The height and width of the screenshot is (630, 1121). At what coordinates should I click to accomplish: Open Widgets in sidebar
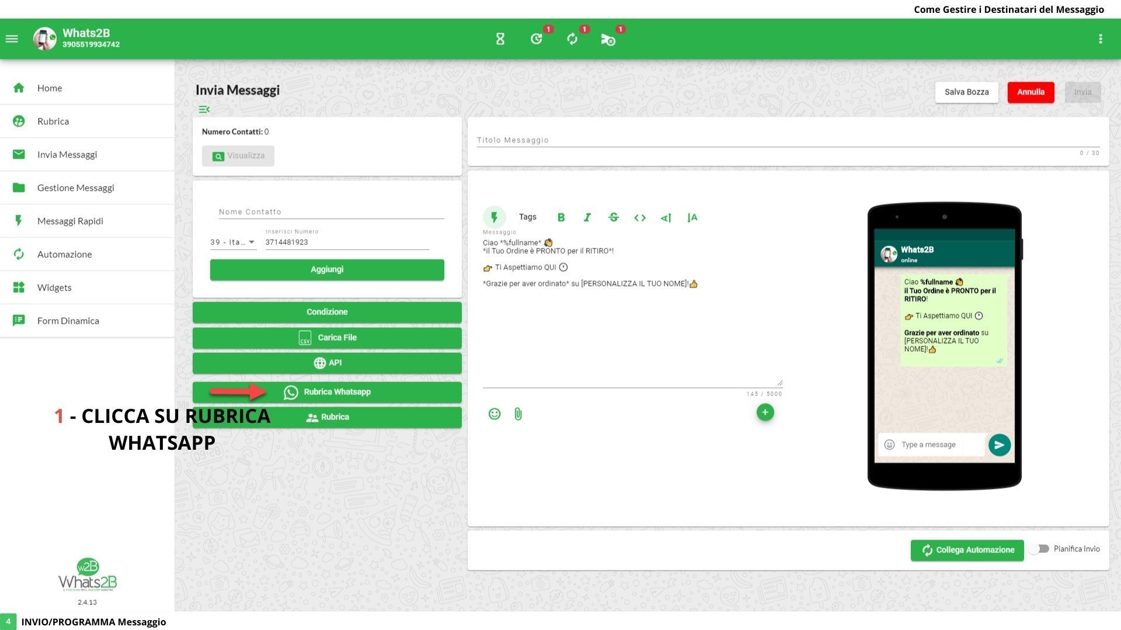(88, 288)
